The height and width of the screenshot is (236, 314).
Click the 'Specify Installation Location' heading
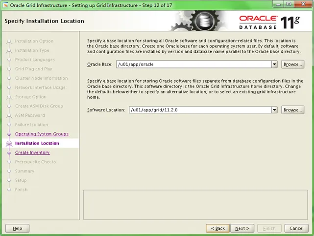click(44, 21)
